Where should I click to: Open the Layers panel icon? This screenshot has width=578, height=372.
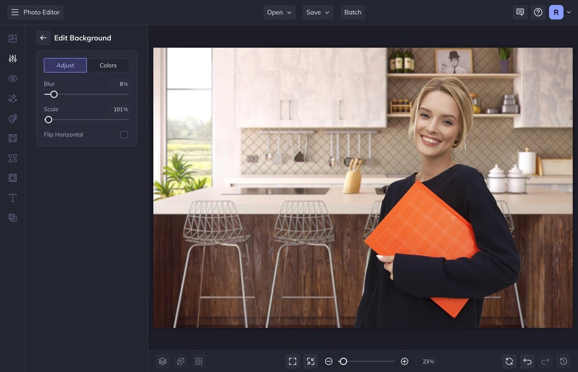[162, 362]
